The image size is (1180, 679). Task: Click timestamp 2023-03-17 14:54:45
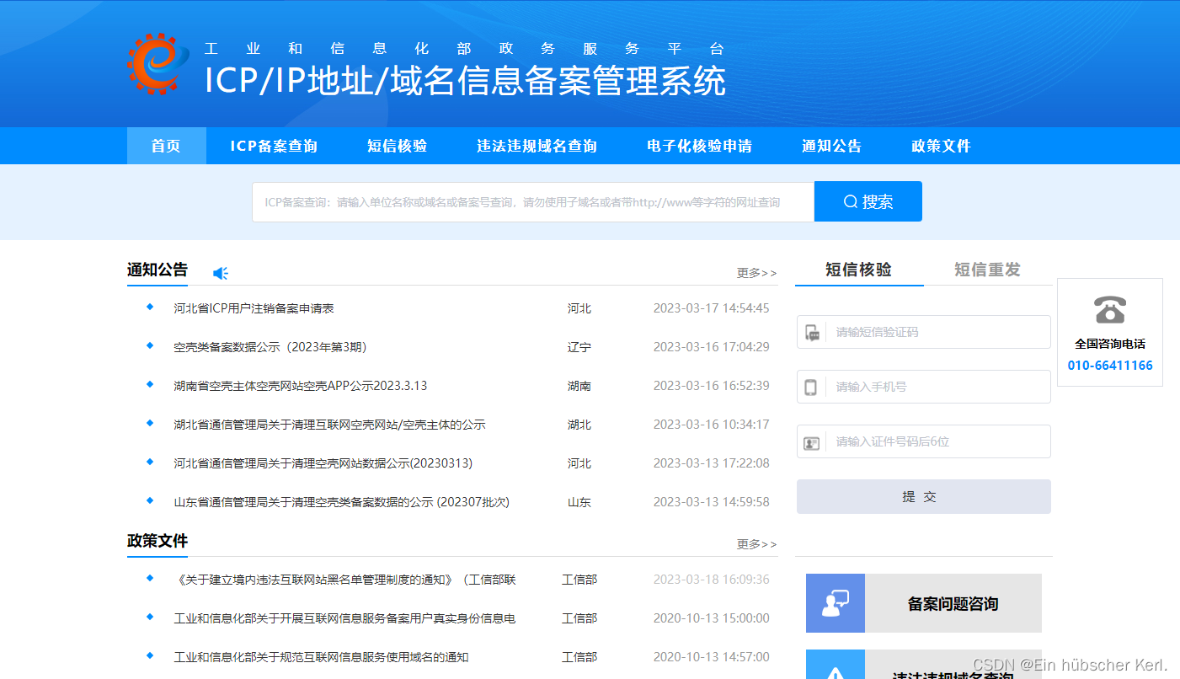[712, 308]
